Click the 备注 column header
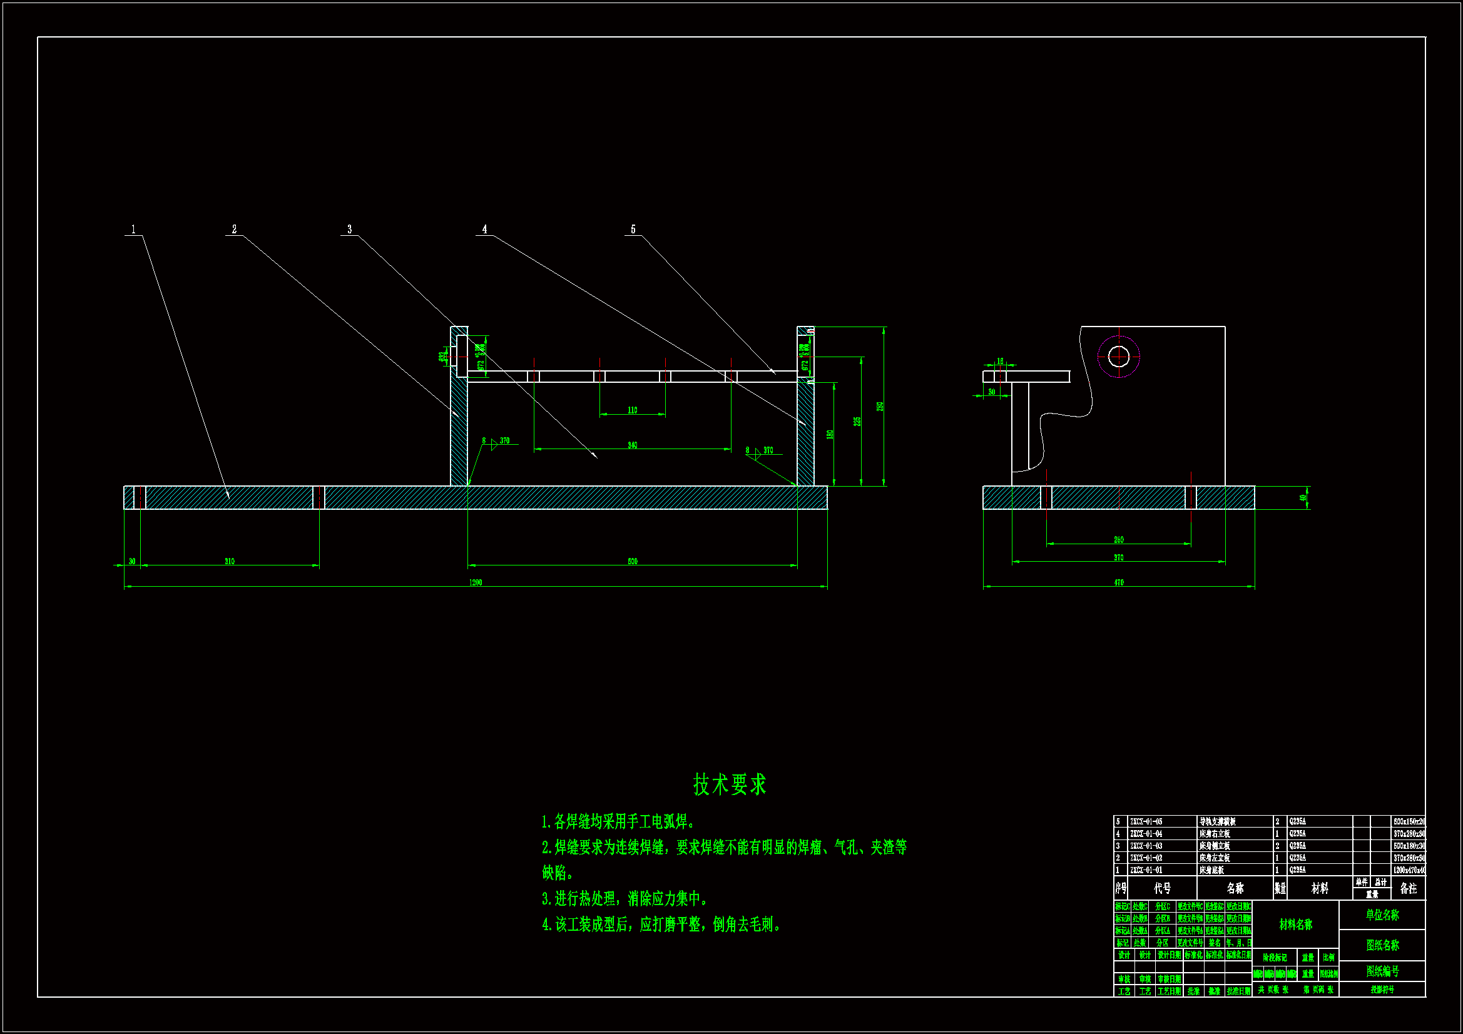 (x=1407, y=888)
